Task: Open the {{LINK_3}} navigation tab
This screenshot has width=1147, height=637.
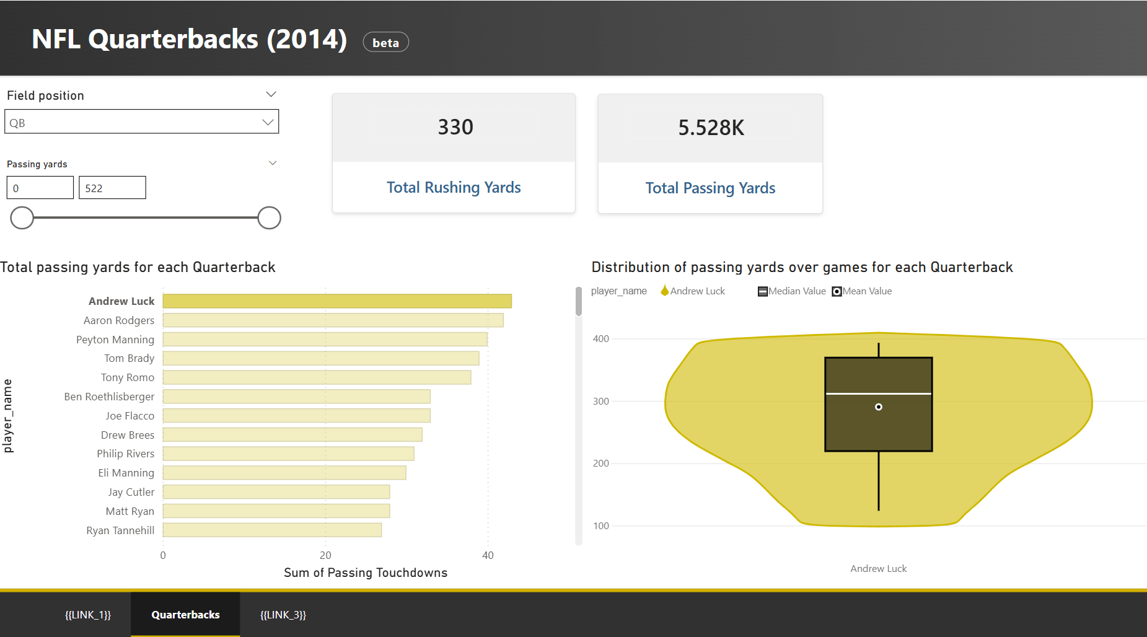Action: [x=283, y=615]
